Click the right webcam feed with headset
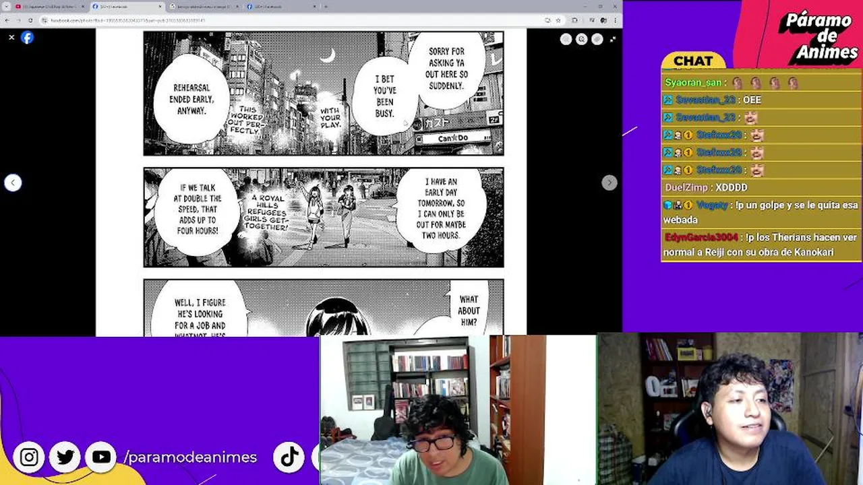863x485 pixels. click(x=730, y=409)
